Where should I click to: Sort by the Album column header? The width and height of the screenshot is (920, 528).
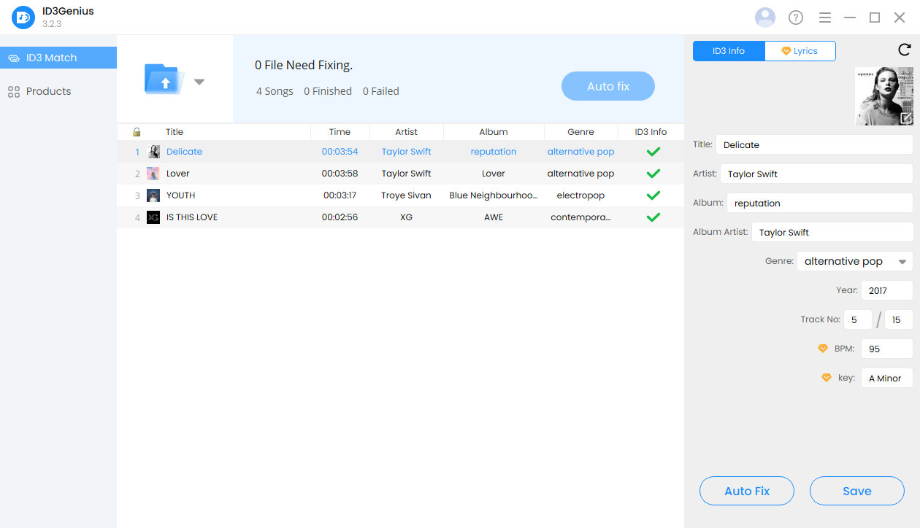click(x=494, y=132)
